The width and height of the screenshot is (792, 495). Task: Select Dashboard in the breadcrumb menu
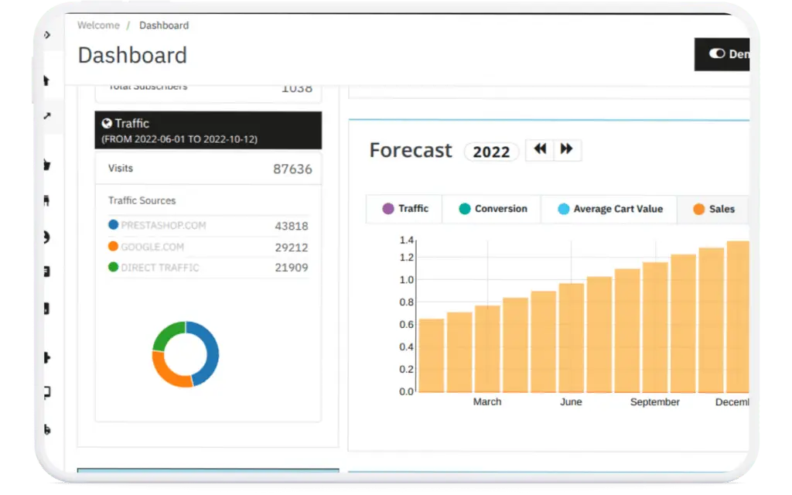click(163, 26)
